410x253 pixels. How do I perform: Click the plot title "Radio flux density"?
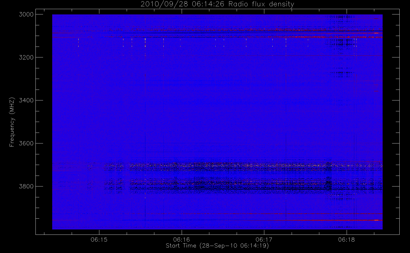pos(261,4)
